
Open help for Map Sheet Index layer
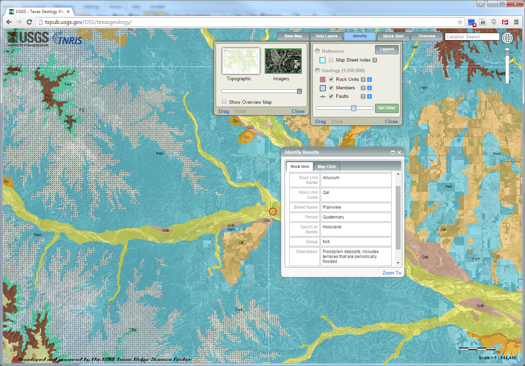pos(375,60)
